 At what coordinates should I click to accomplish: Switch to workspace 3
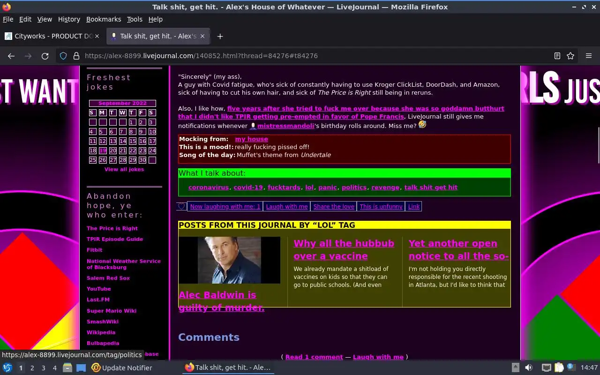coord(44,368)
